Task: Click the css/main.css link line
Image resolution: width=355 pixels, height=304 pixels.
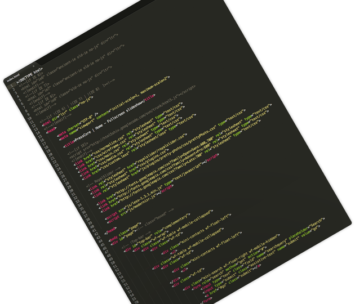Action: tap(128, 145)
